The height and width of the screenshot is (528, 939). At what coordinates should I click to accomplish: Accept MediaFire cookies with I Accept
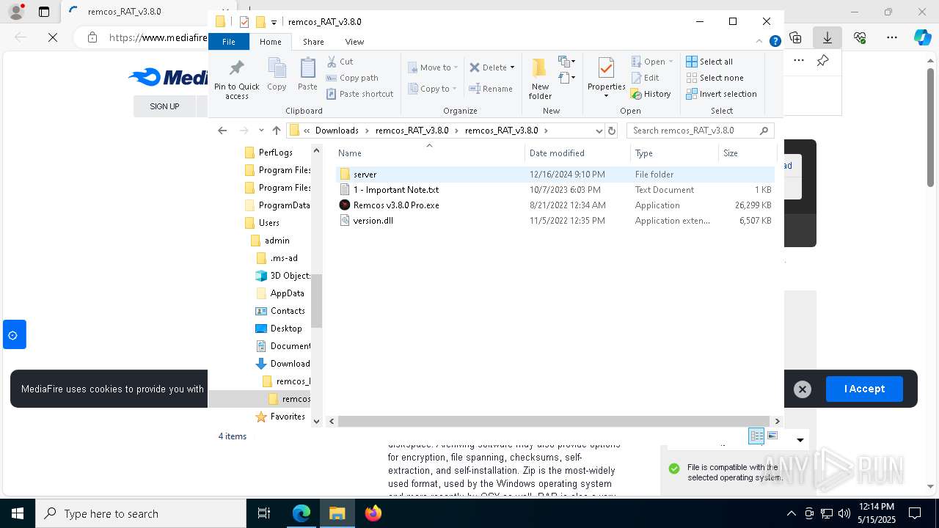[x=864, y=389]
